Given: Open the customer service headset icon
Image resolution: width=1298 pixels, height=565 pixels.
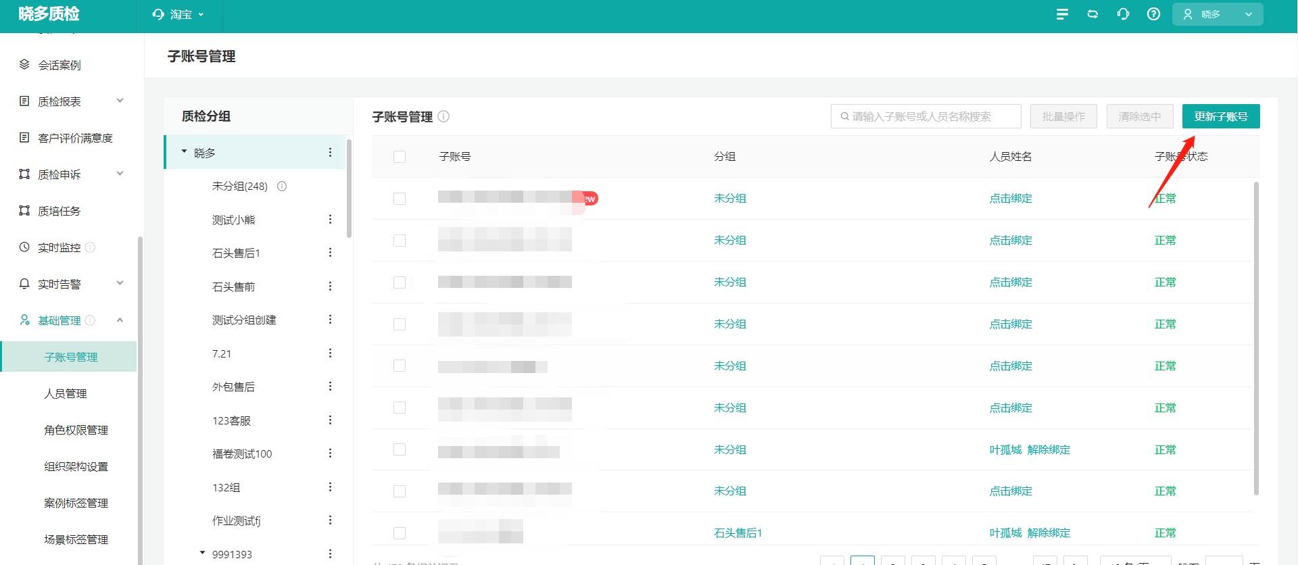Looking at the screenshot, I should pyautogui.click(x=1123, y=14).
